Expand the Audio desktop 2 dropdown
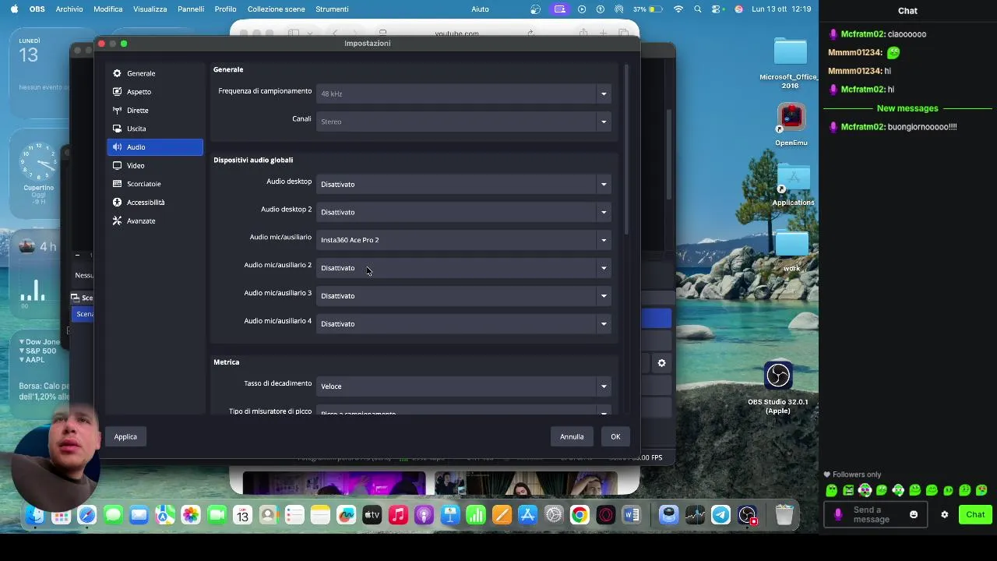 [x=463, y=212]
